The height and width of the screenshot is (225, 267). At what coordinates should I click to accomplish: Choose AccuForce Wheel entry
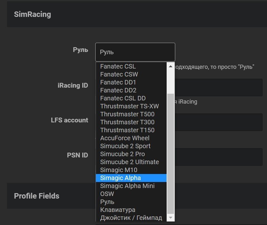(x=125, y=138)
